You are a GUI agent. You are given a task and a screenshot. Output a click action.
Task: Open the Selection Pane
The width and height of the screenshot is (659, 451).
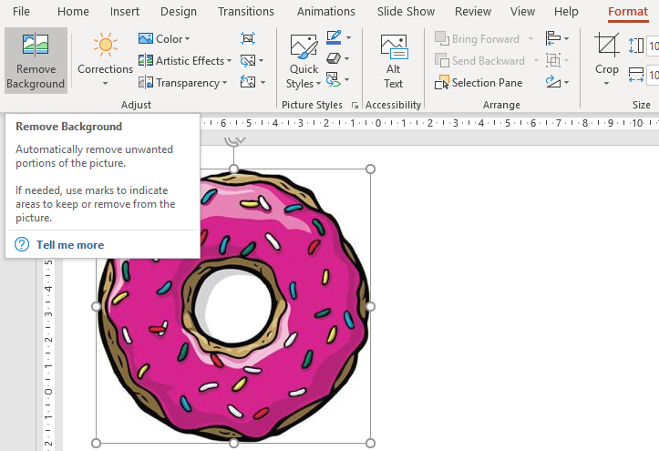pyautogui.click(x=479, y=83)
